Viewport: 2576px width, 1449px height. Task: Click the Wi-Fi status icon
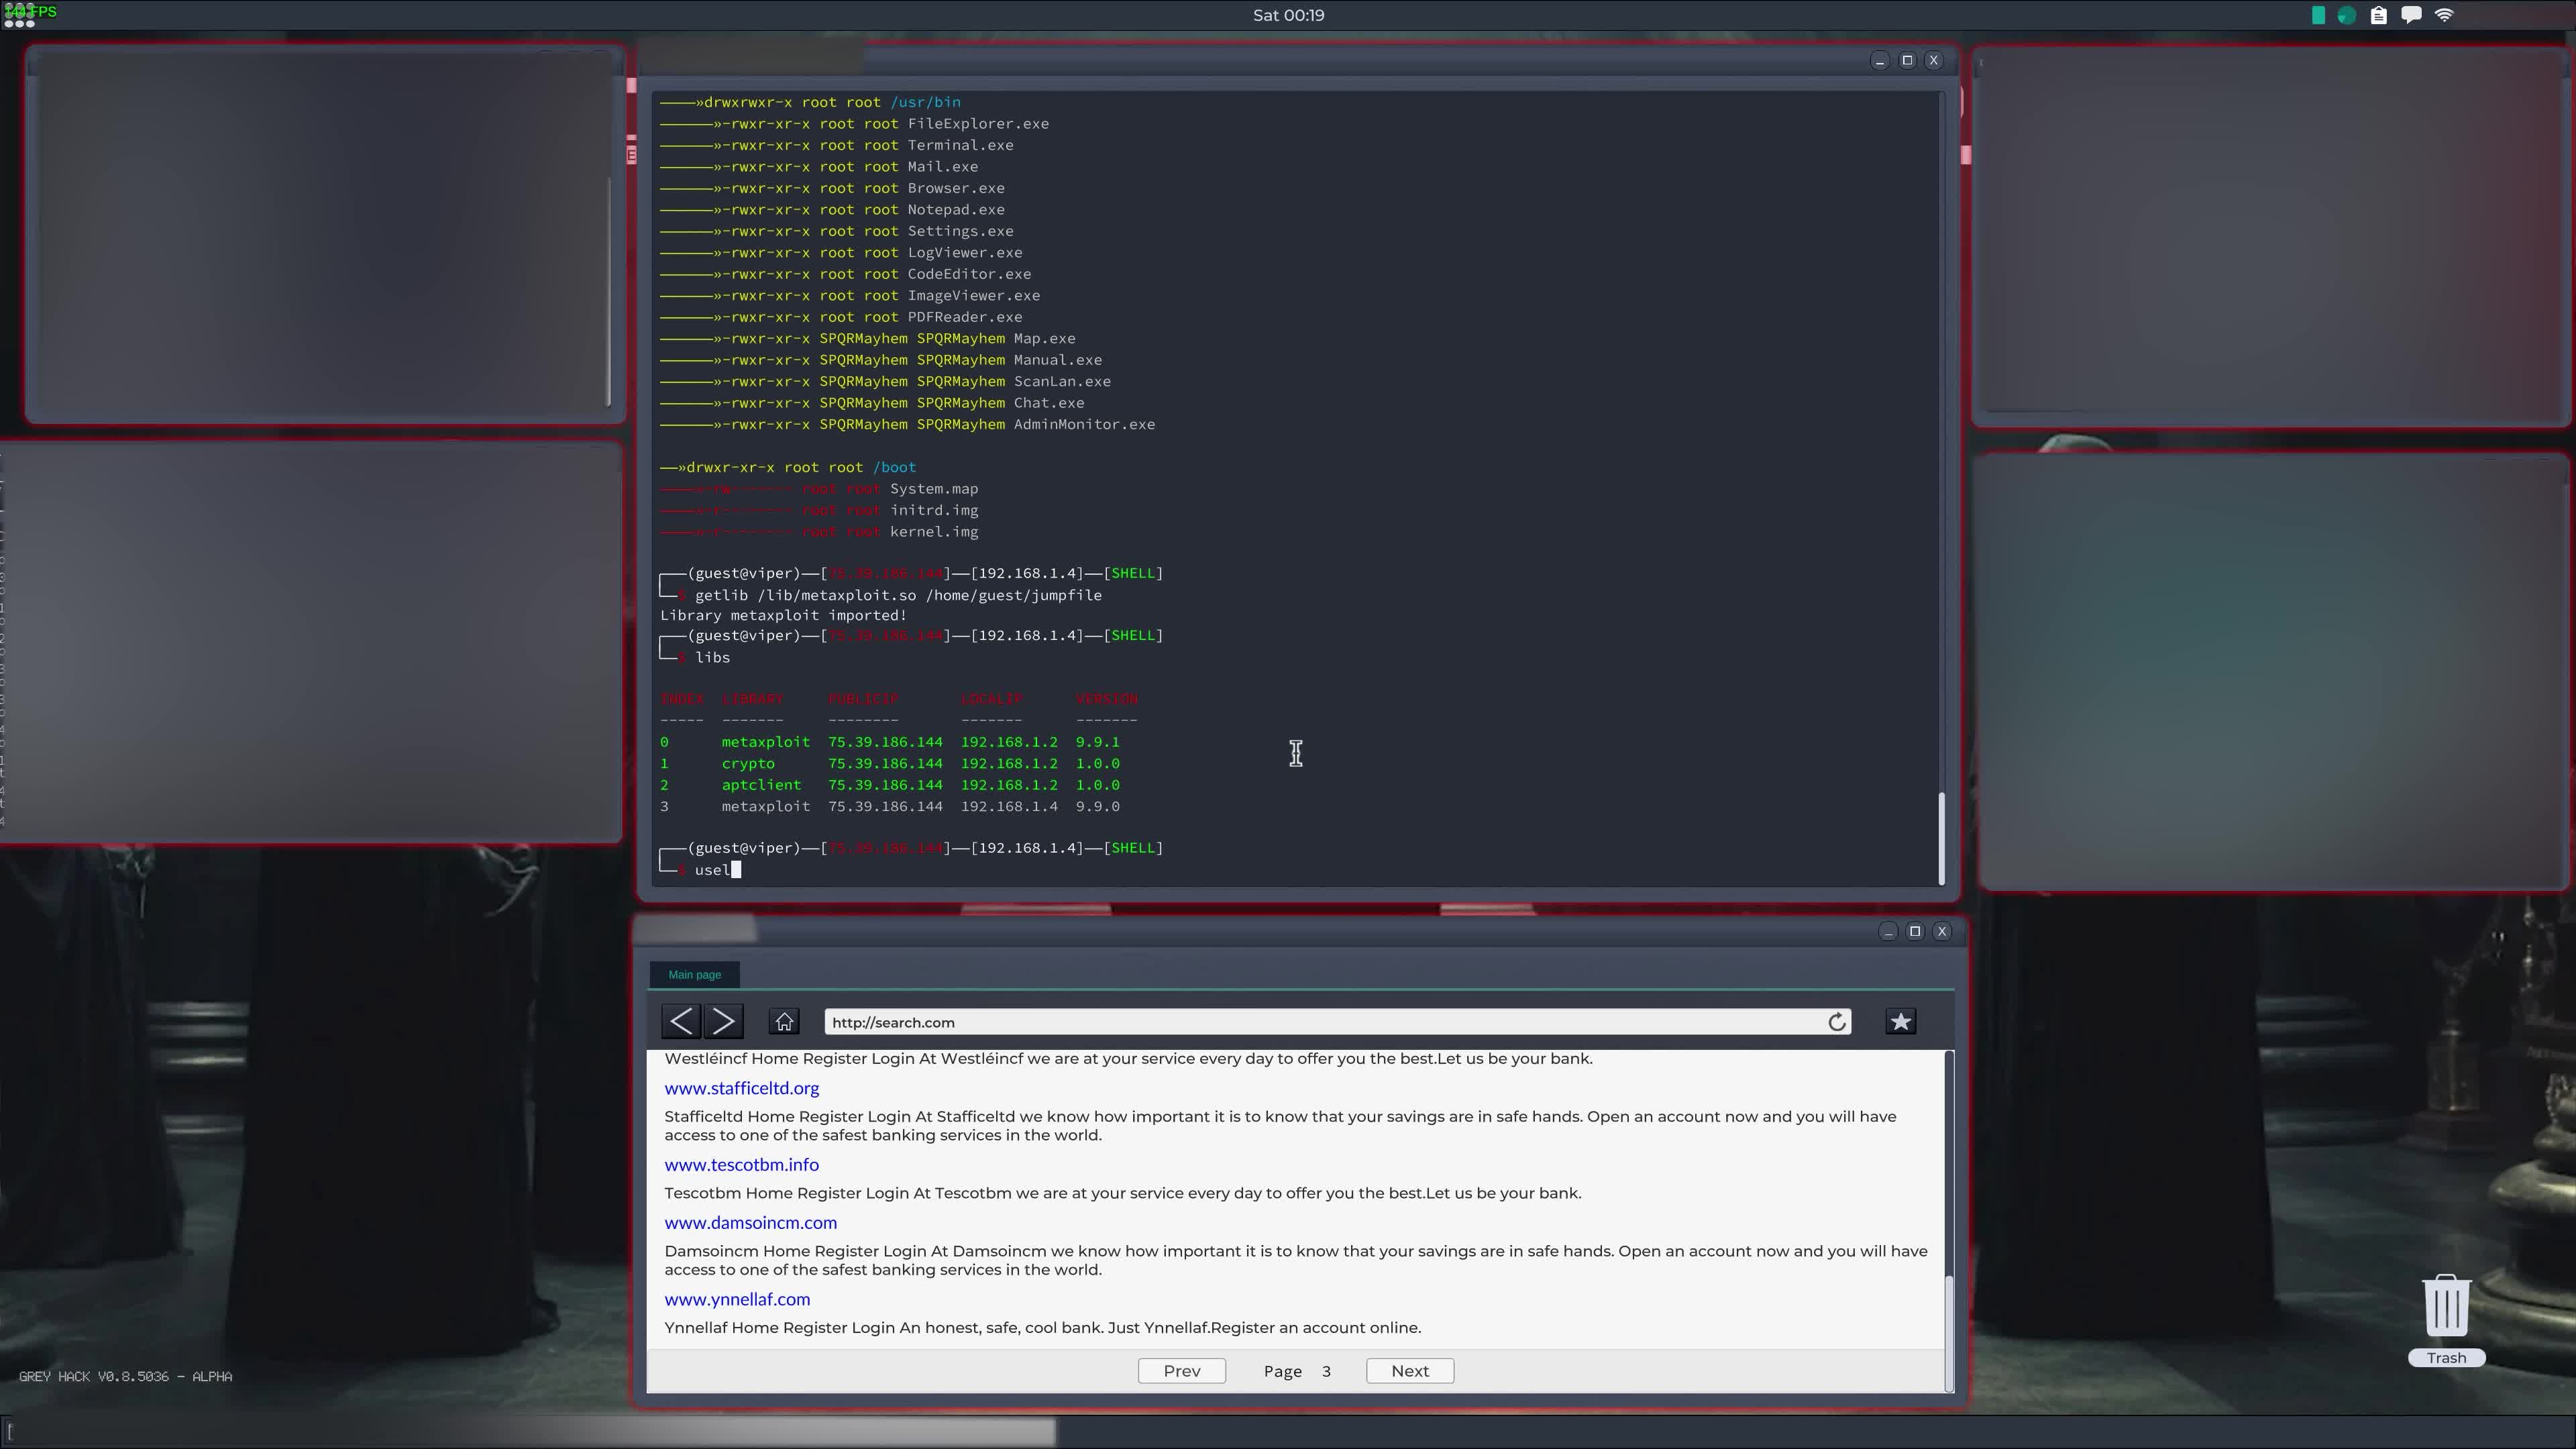[x=2444, y=15]
